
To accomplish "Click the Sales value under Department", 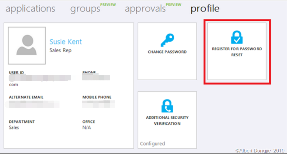I will click(x=14, y=127).
